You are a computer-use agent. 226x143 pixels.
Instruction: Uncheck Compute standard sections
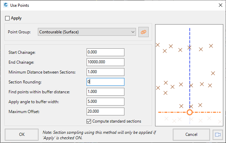(x=89, y=121)
